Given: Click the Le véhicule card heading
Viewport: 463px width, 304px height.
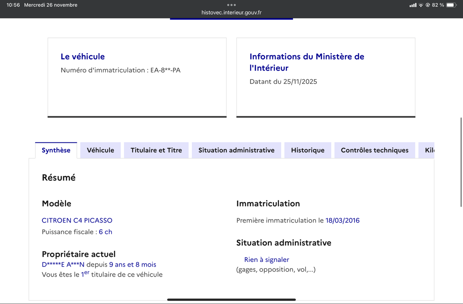Looking at the screenshot, I should 83,56.
